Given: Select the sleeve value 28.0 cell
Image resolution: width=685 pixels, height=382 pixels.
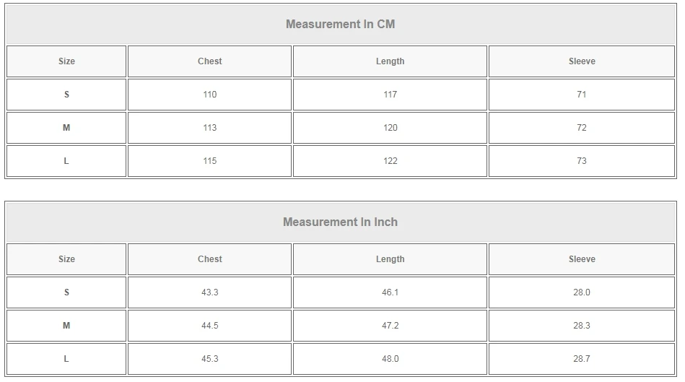Looking at the screenshot, I should tap(582, 292).
